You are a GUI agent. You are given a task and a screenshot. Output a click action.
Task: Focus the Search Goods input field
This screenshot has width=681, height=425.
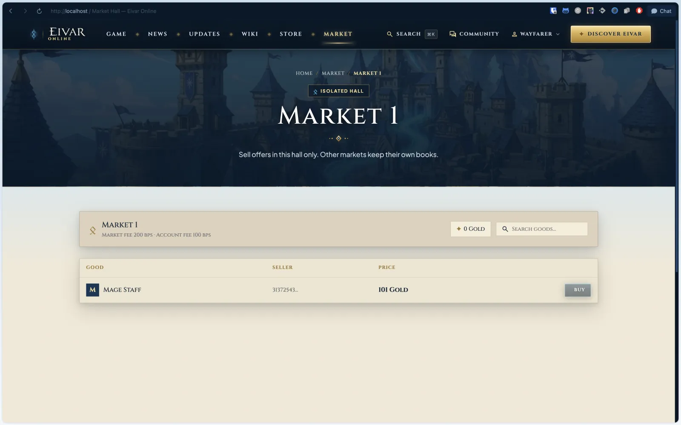[x=542, y=229]
